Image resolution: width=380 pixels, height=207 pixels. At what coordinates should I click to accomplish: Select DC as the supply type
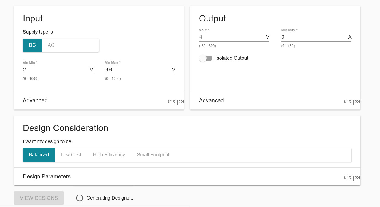click(x=32, y=45)
